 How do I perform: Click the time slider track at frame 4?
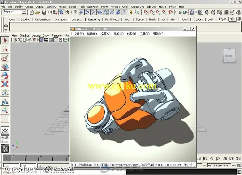(x=25, y=158)
